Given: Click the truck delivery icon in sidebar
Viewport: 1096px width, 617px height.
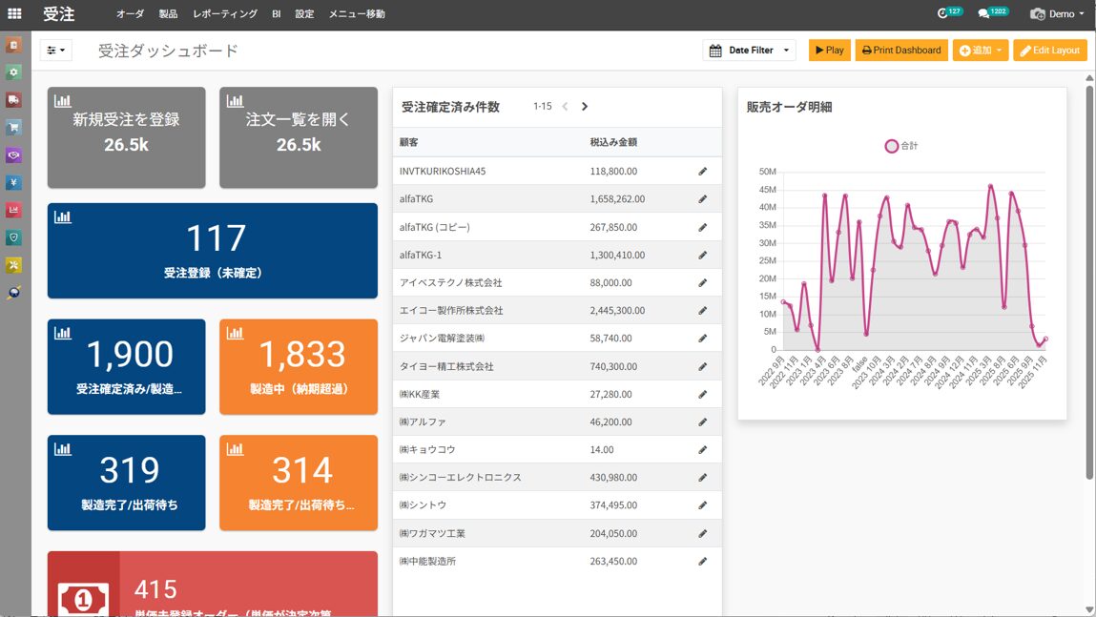Looking at the screenshot, I should click(x=13, y=100).
